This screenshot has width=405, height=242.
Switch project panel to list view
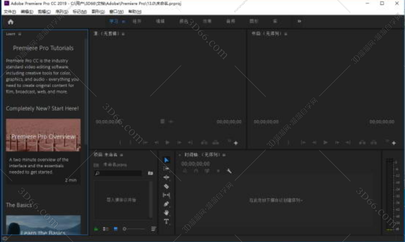tap(106, 229)
